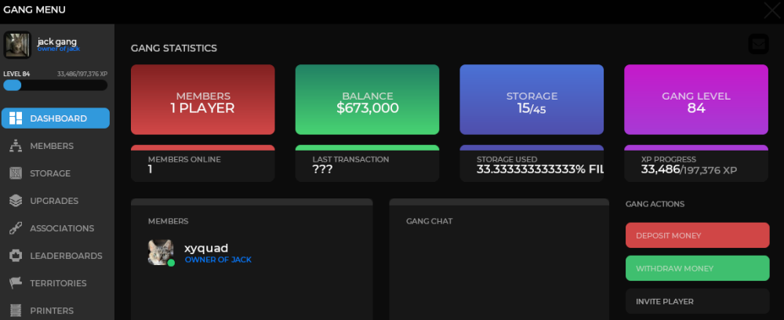This screenshot has height=320, width=784.
Task: Click the level 84 XP progress bar
Action: (x=55, y=85)
